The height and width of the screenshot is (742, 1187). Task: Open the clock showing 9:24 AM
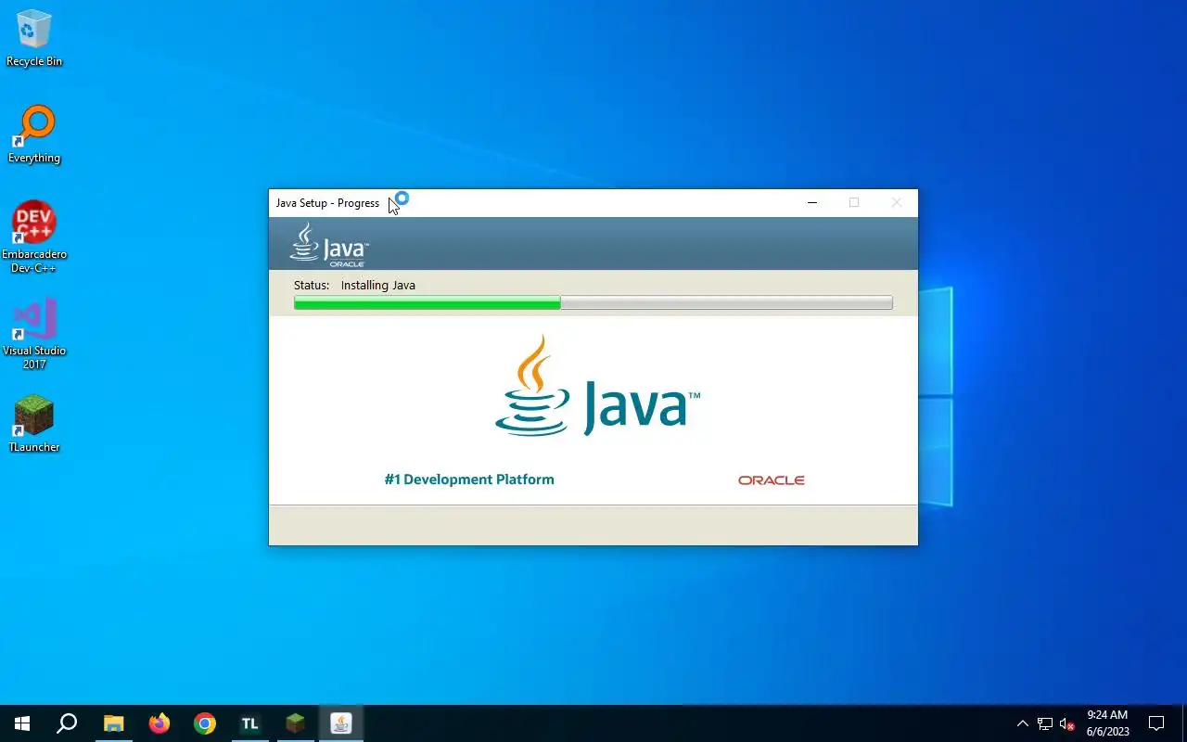(x=1107, y=723)
